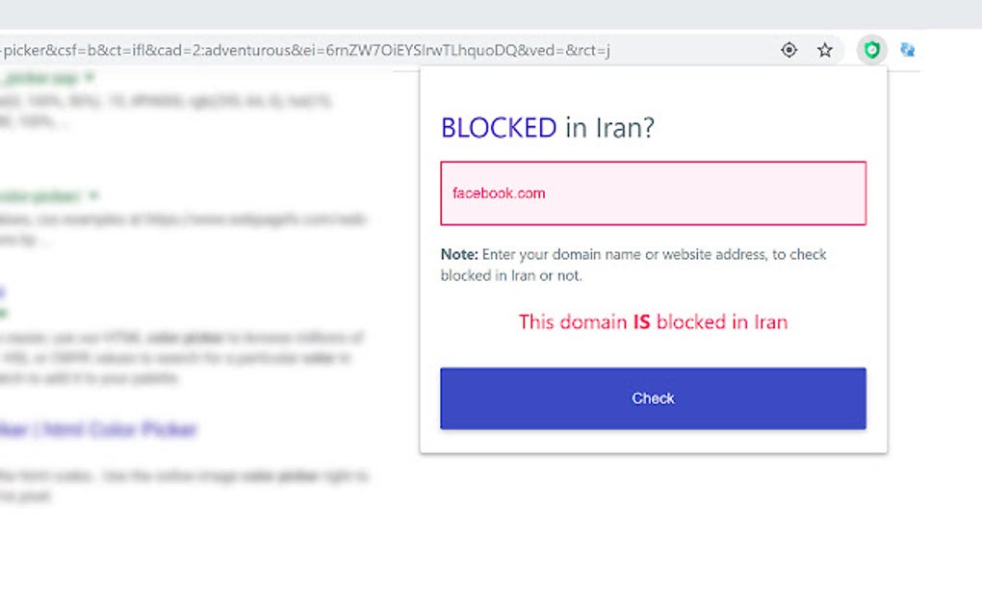Click the facebook.com domain input field
Viewport: 982px width, 614px height.
pos(653,192)
